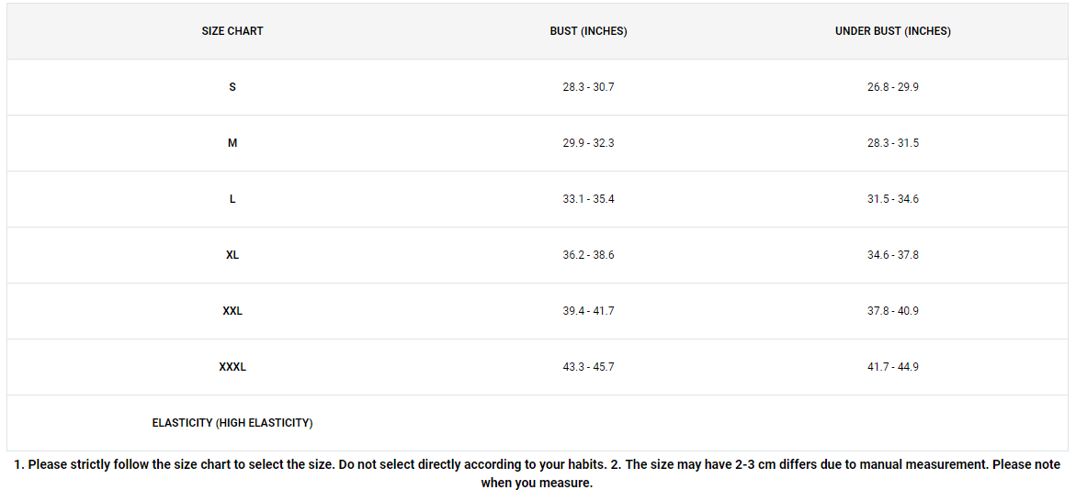This screenshot has width=1076, height=501.
Task: Select the XXXL size row label
Action: [x=232, y=367]
